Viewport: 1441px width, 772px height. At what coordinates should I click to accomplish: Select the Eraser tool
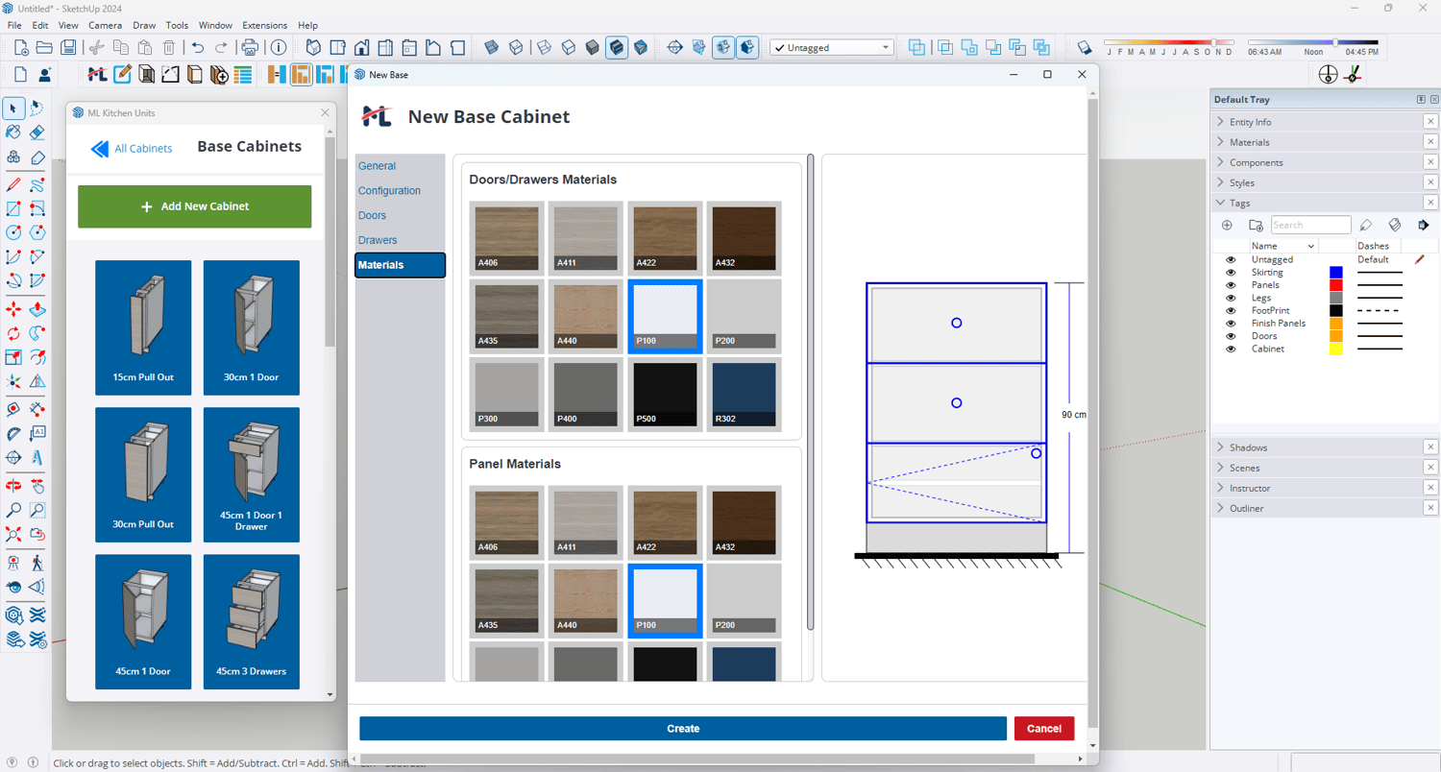pos(37,133)
